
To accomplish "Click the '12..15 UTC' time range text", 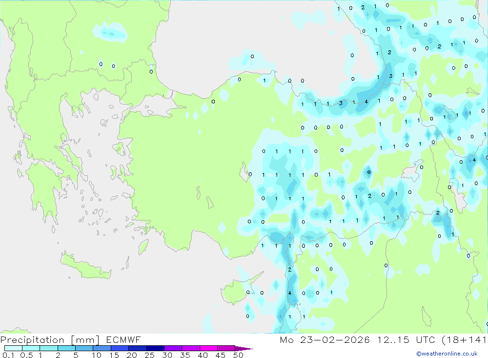I will click(407, 339).
